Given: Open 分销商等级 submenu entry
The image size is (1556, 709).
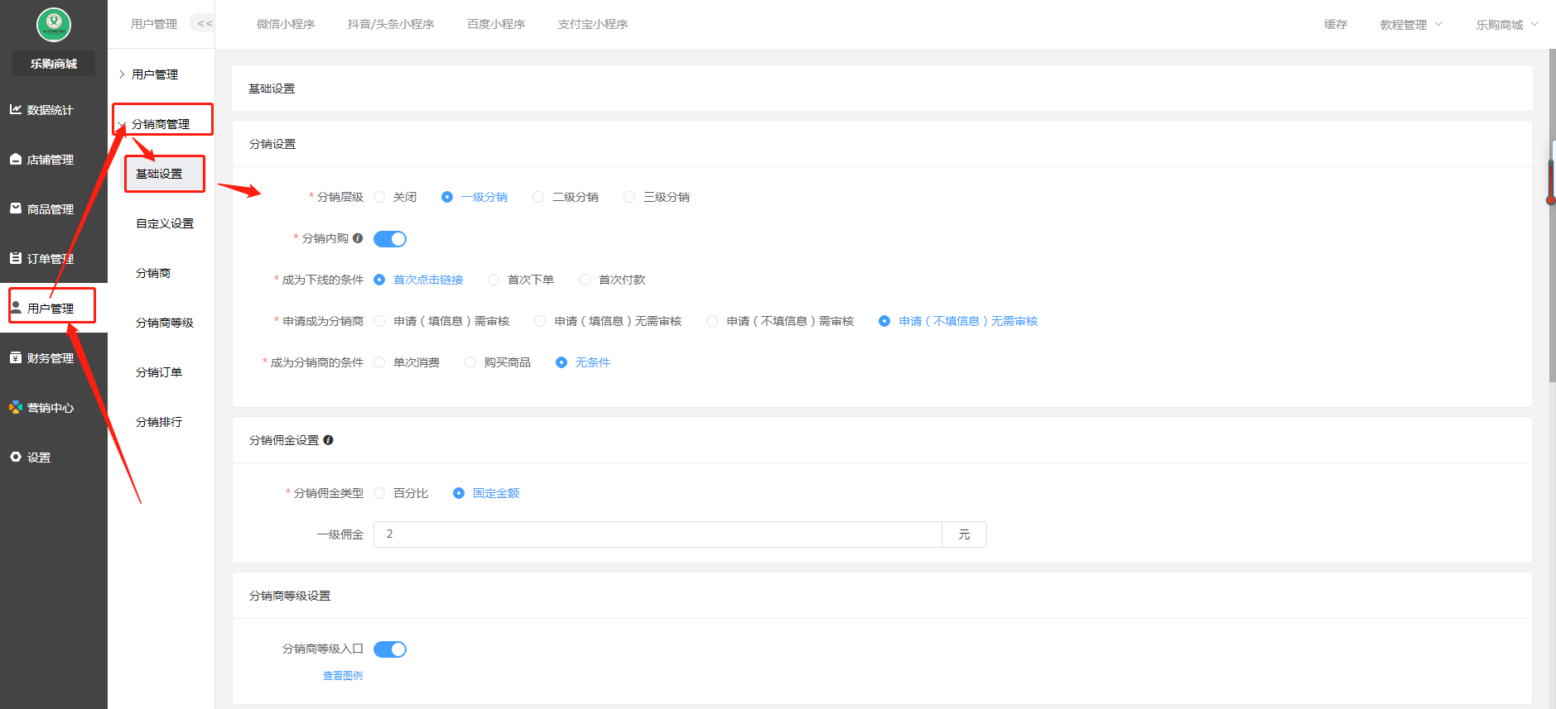Looking at the screenshot, I should (165, 323).
